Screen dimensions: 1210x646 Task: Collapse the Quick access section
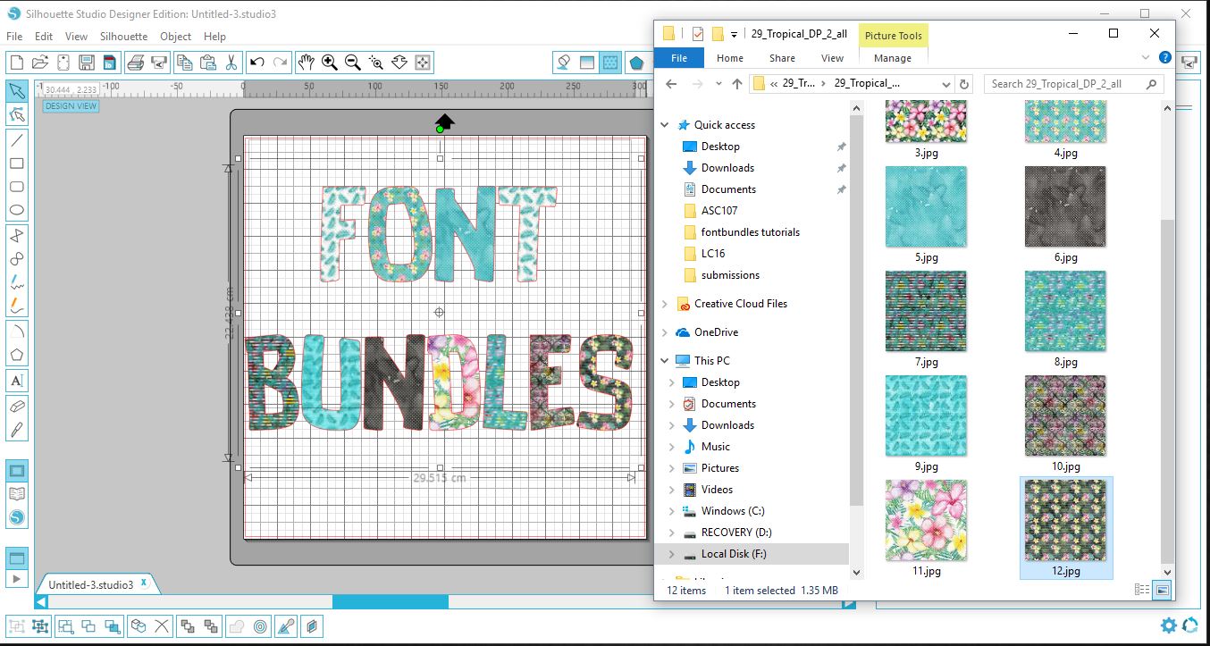[x=663, y=124]
